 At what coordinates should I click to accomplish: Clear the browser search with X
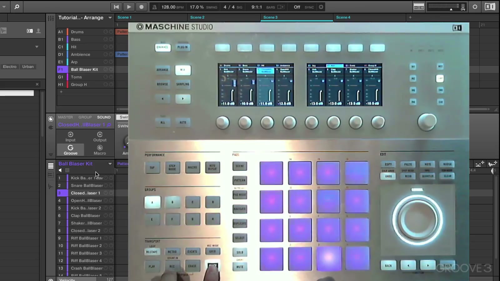click(x=37, y=84)
